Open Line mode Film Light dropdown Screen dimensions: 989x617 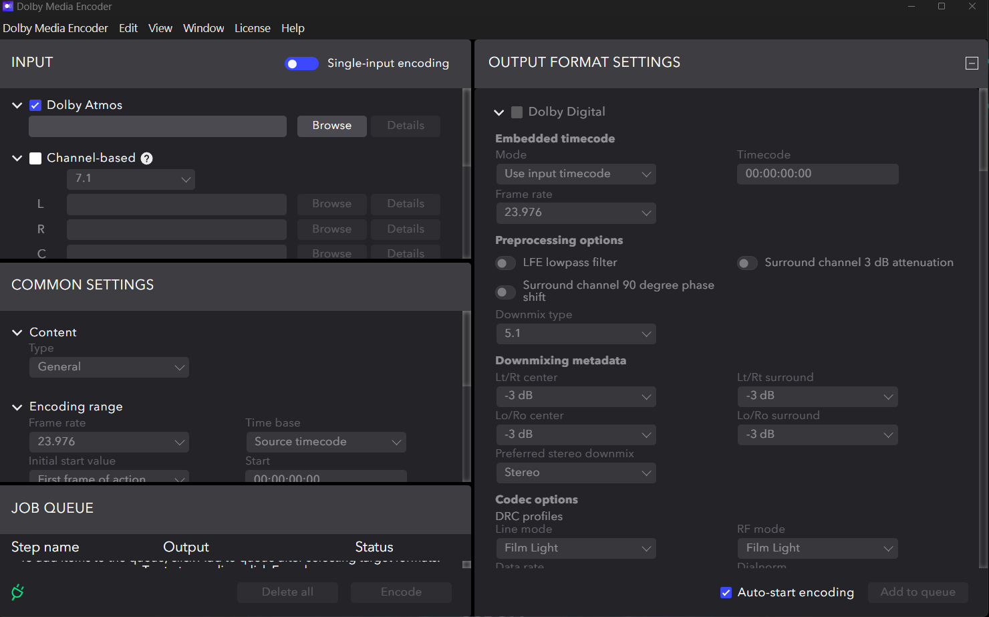575,548
